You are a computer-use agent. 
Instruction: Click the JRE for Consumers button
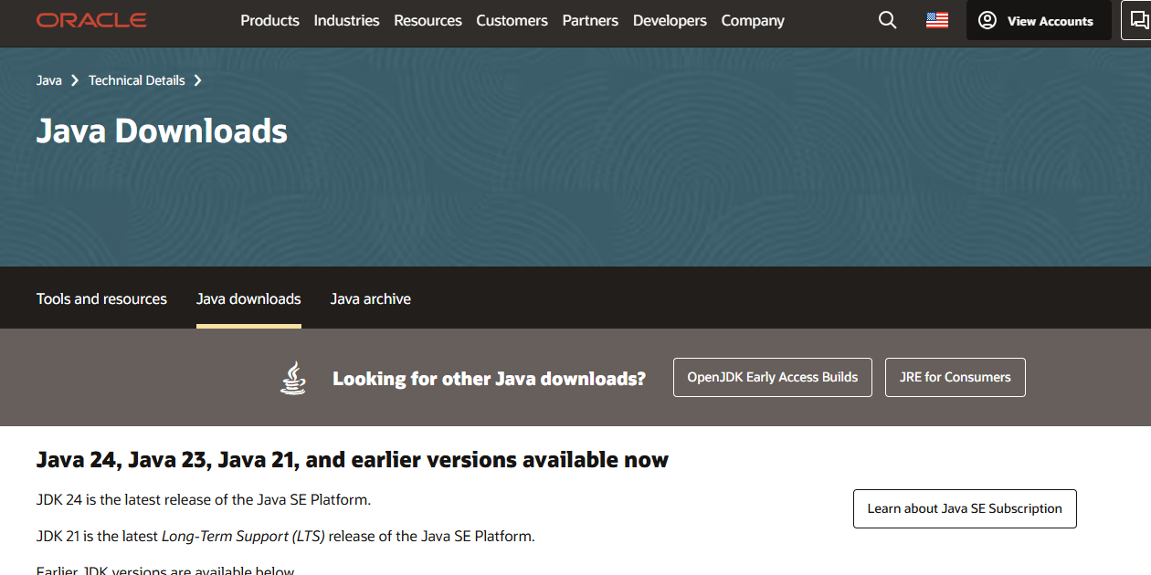point(955,377)
